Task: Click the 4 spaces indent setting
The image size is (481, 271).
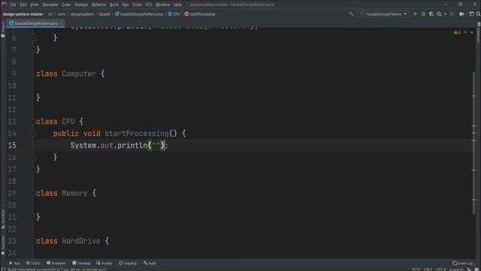Action: [x=456, y=269]
